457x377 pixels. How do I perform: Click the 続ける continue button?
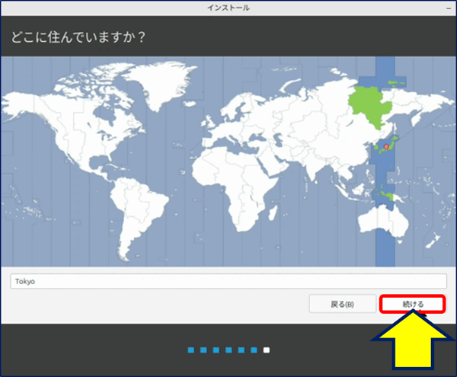click(x=412, y=304)
